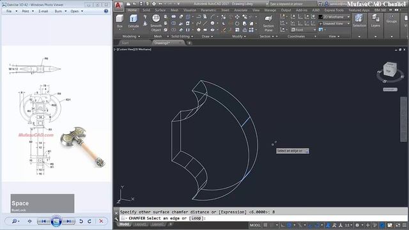Click the A360 sign-in user icon
Viewport: 409px width, 230px height.
(x=326, y=4)
